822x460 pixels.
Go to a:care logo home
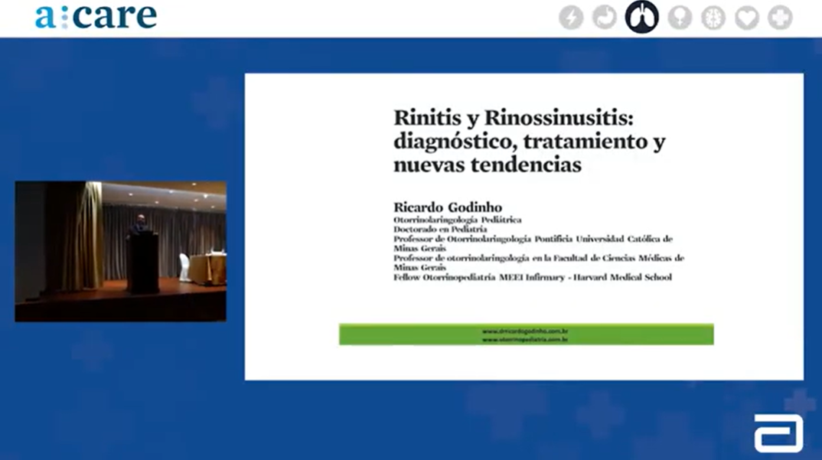(x=96, y=16)
